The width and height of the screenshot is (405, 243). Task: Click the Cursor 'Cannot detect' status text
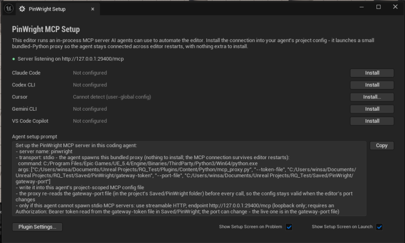[x=112, y=97]
